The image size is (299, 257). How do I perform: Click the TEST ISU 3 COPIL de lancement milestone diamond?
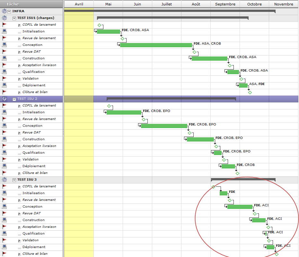tap(213, 187)
